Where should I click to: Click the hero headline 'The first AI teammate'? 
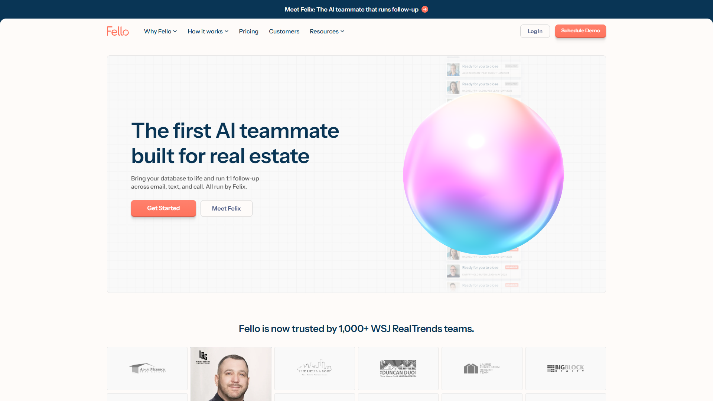click(235, 131)
